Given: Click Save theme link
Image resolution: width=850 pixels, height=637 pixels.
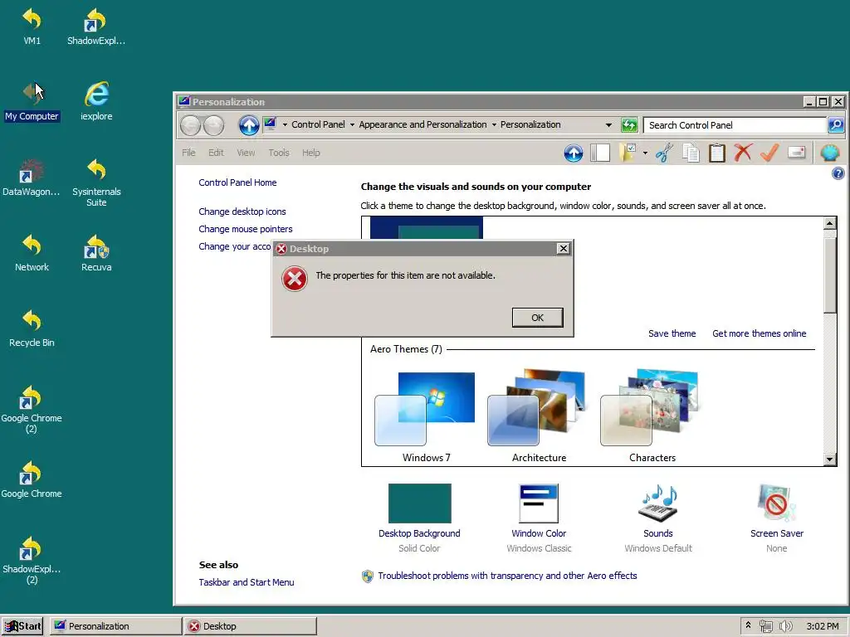Looking at the screenshot, I should (x=672, y=333).
